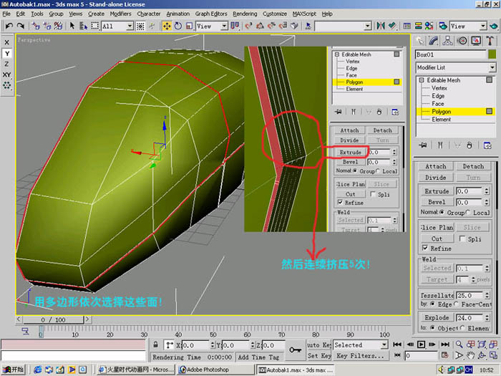
Task: Click the Attach button in right panel
Action: click(435, 166)
